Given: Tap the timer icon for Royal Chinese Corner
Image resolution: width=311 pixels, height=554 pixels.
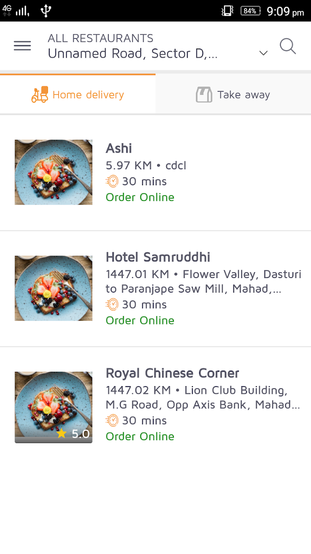Looking at the screenshot, I should point(112,420).
